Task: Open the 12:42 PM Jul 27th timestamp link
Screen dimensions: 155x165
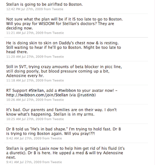Action: pos(24,9)
